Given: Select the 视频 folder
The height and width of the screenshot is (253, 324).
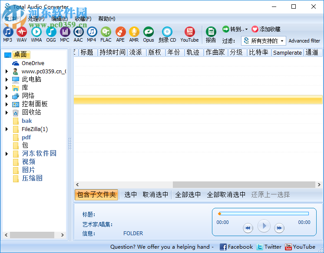Looking at the screenshot, I should point(29,162).
